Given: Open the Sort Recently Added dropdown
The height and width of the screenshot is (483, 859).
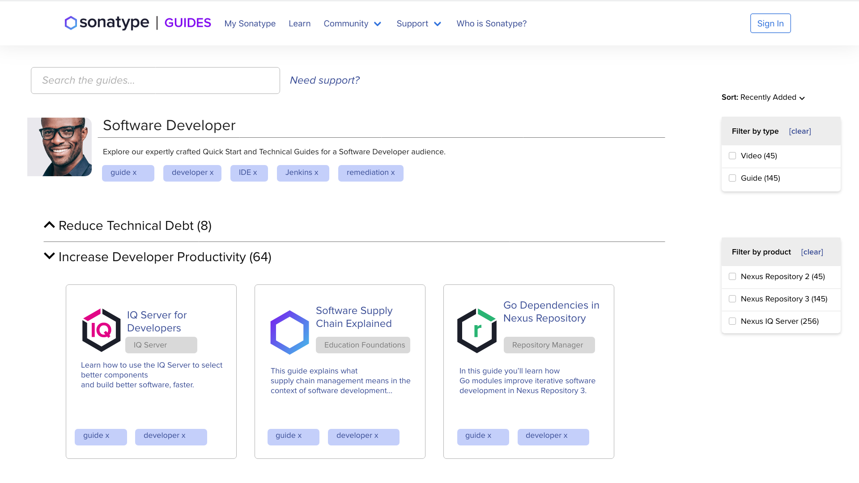Looking at the screenshot, I should (763, 97).
